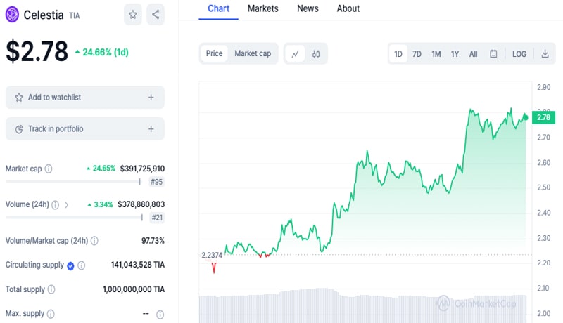Click the volume rank #21 badge
Viewport: 563px width, 323px height.
pyautogui.click(x=157, y=218)
